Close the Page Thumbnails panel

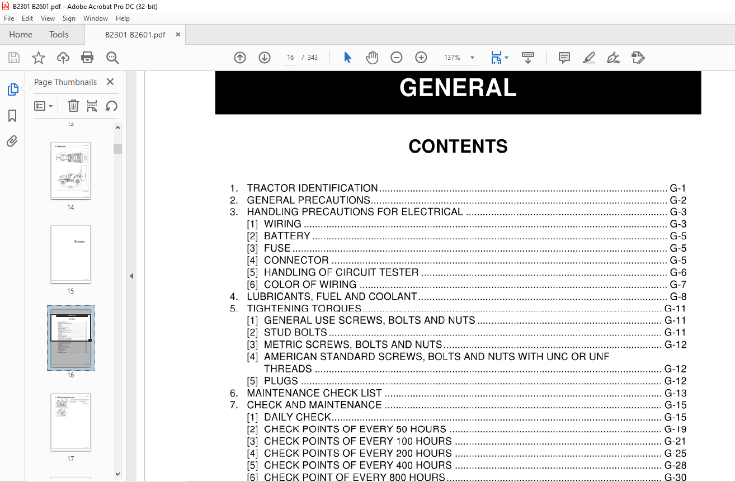point(110,82)
